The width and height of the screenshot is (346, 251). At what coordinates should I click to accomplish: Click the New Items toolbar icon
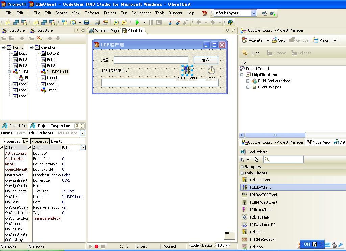coord(64,22)
